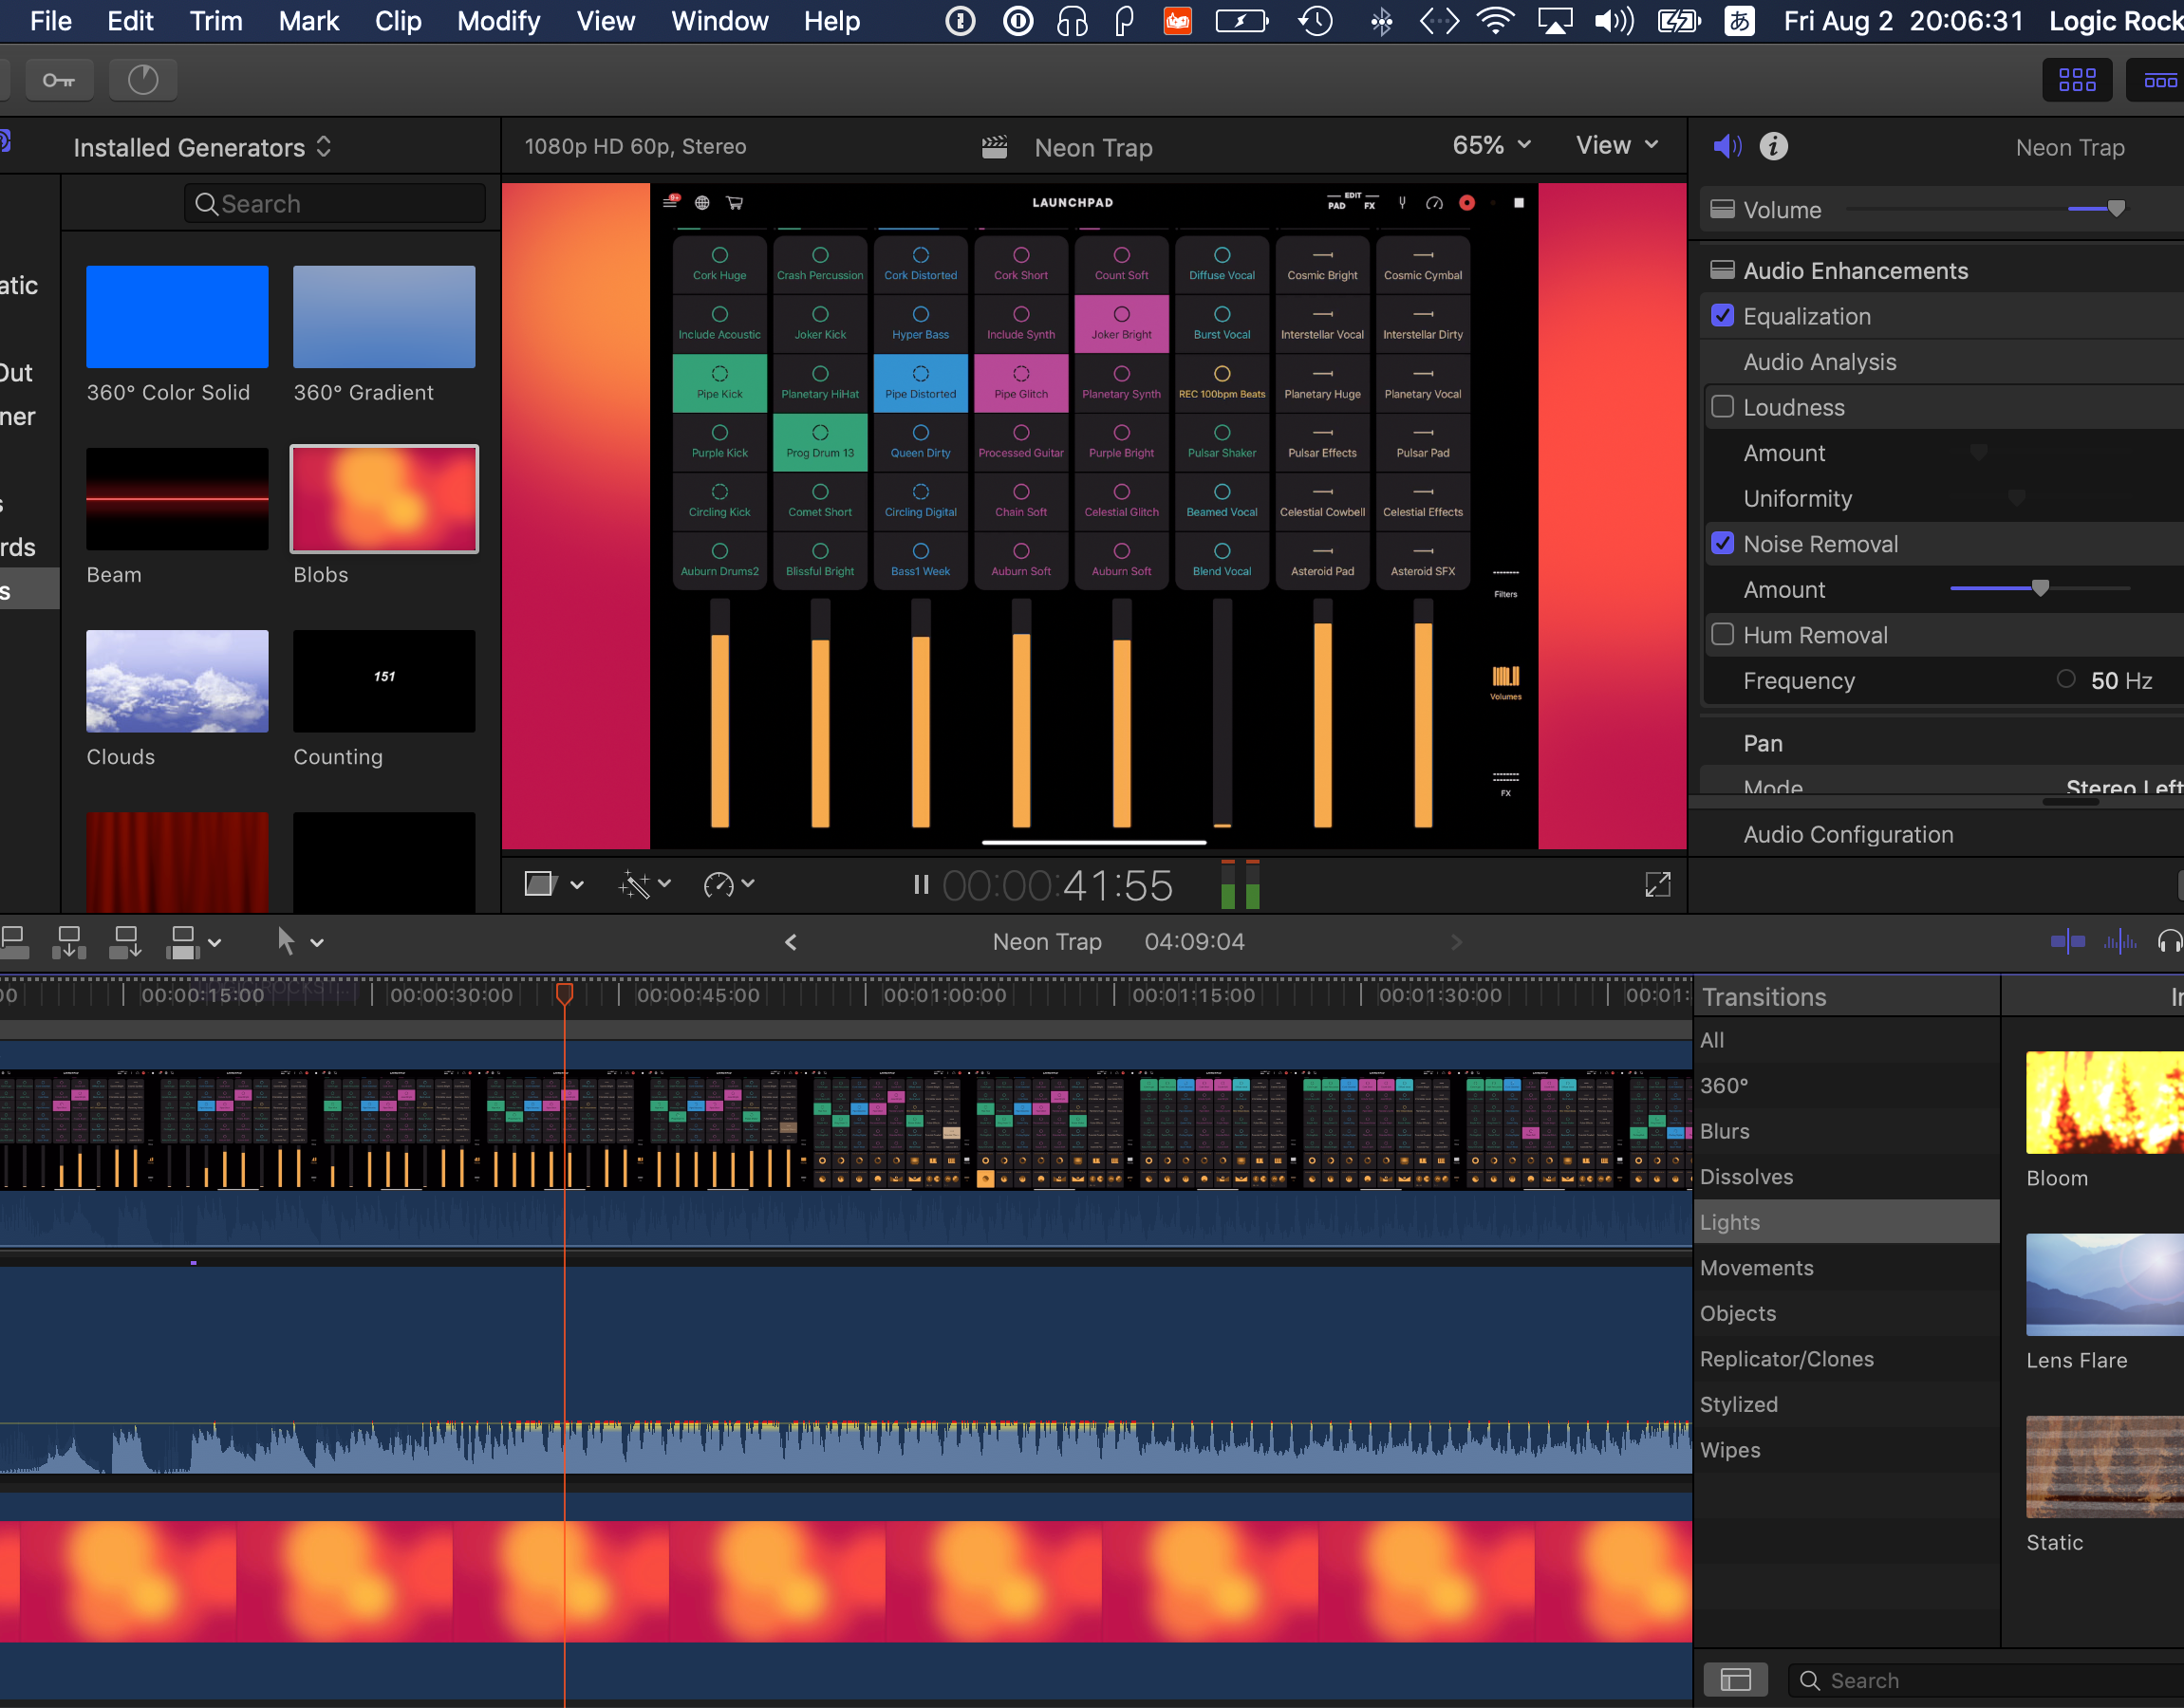This screenshot has height=1708, width=2184.
Task: Toggle the transitions browser layout icon
Action: pyautogui.click(x=1735, y=1679)
